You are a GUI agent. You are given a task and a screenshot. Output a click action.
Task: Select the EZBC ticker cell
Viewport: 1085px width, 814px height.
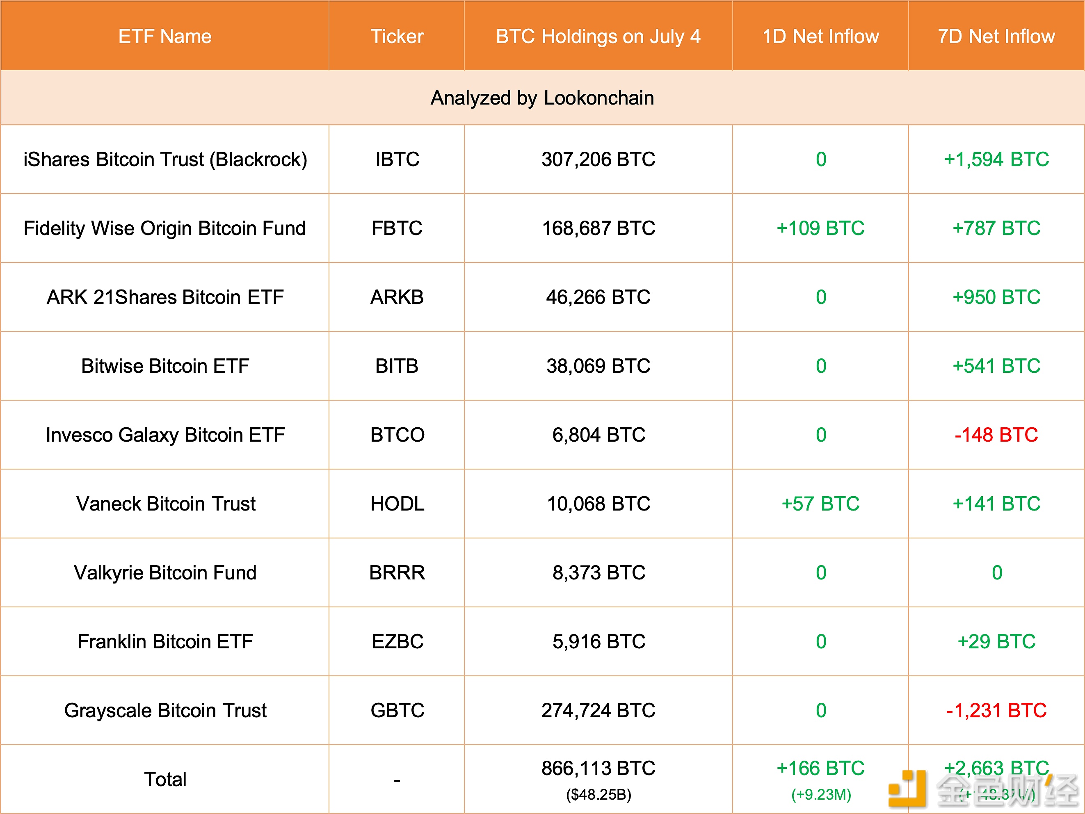click(397, 642)
